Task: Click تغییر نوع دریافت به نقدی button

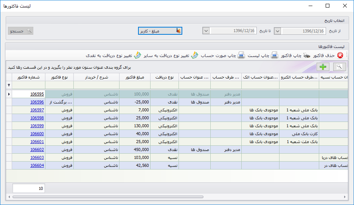Action: click(x=113, y=55)
